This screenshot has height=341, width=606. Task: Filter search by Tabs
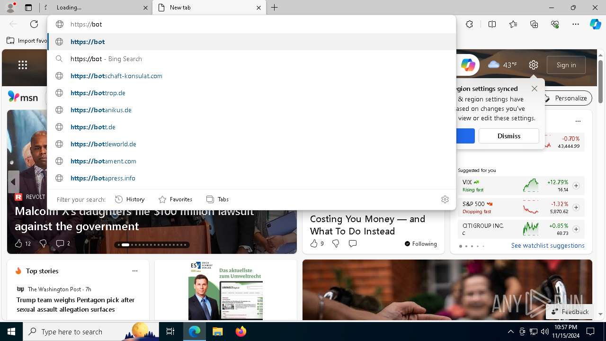(x=217, y=199)
